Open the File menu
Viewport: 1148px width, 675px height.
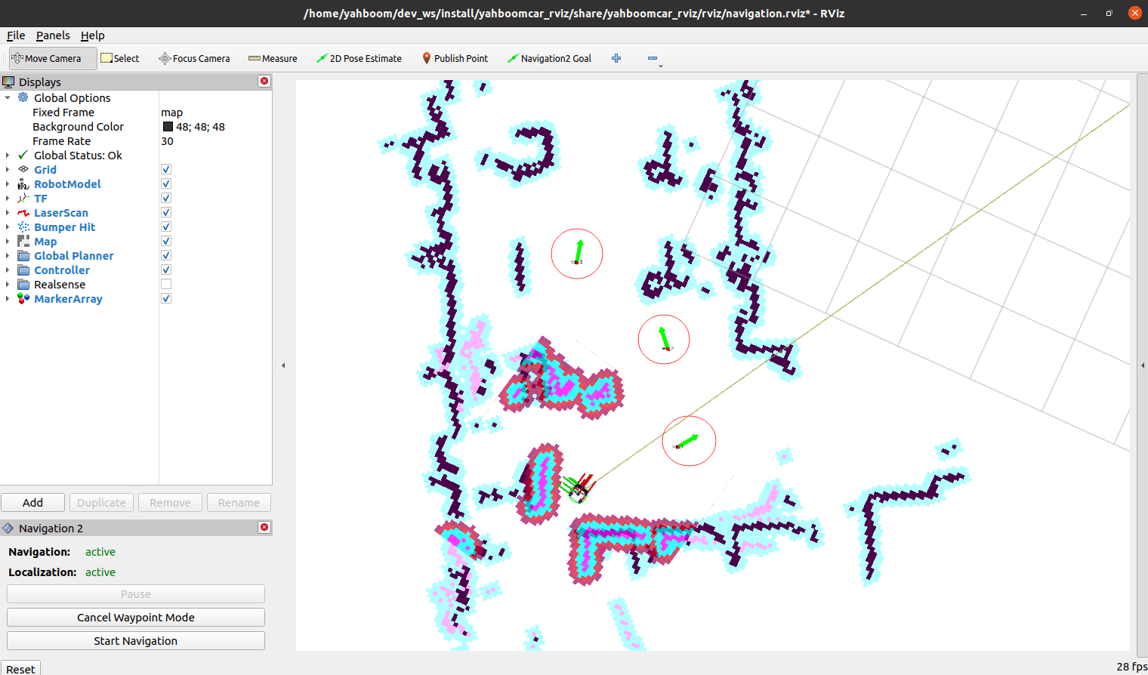16,35
